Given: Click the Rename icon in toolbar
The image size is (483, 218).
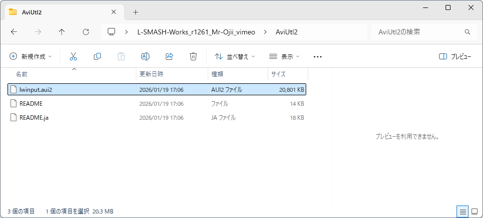Looking at the screenshot, I should [x=145, y=57].
